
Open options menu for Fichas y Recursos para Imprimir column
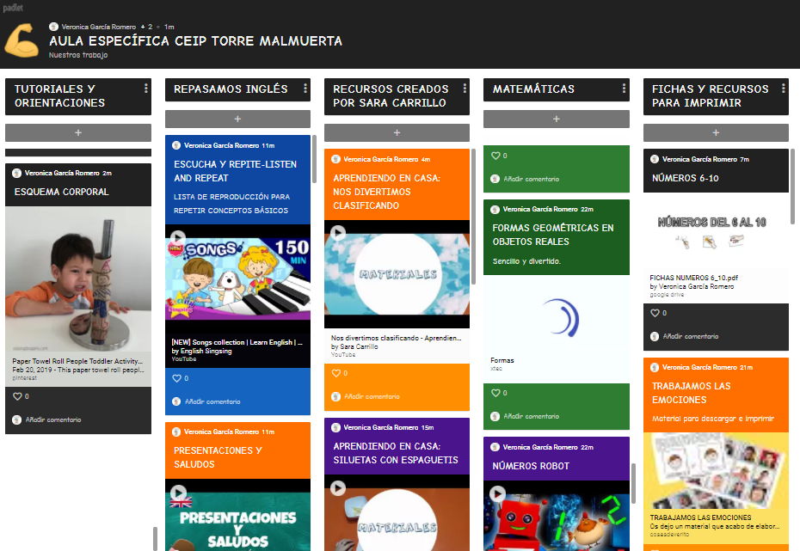point(783,89)
